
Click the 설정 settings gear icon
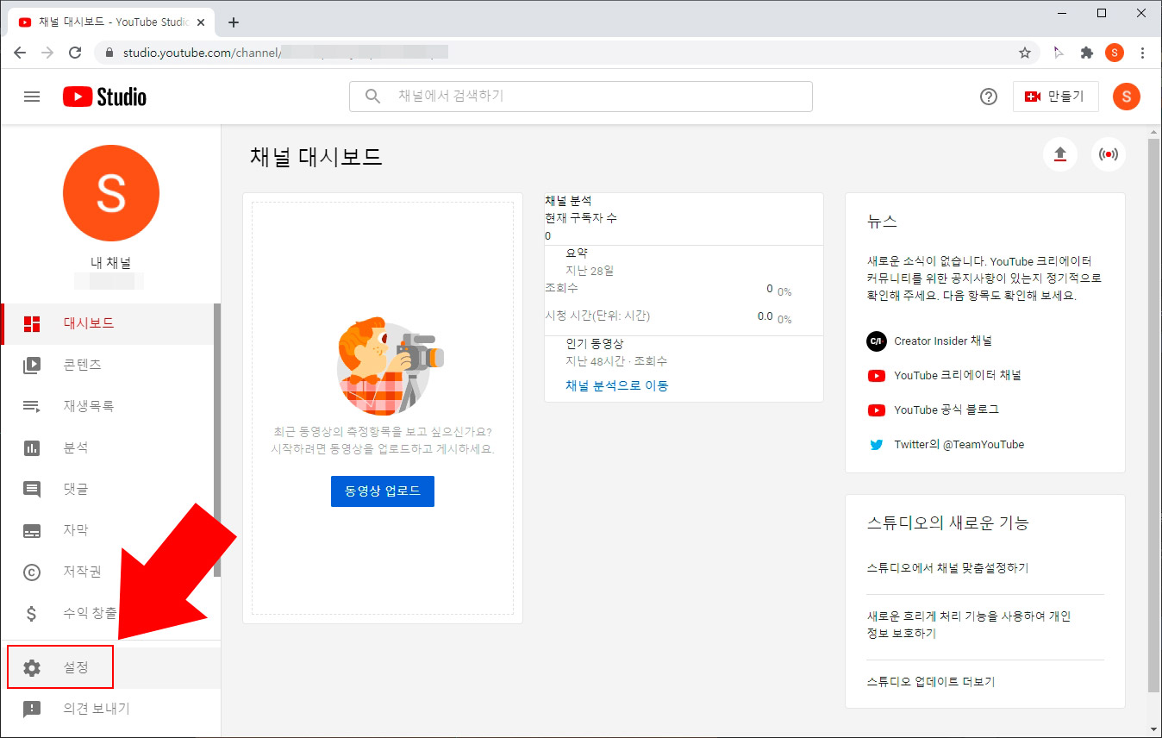tap(32, 666)
